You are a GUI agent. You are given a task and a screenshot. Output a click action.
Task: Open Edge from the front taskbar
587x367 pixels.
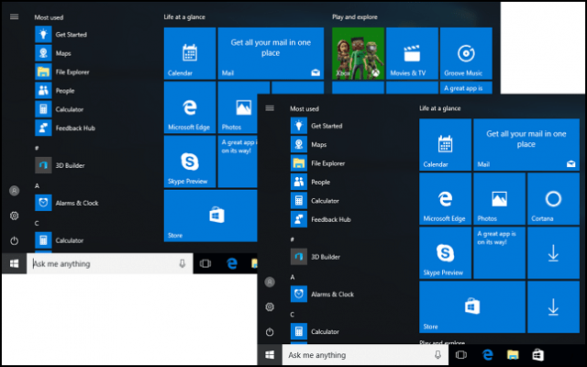[x=487, y=355]
